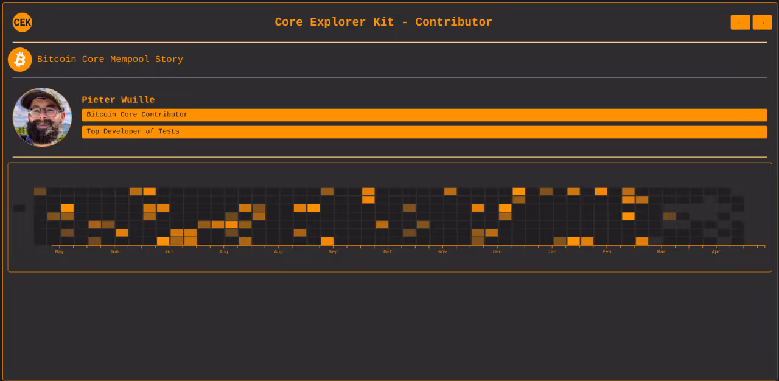Click the Pieter Wuille name heading
The height and width of the screenshot is (381, 779).
pyautogui.click(x=118, y=100)
